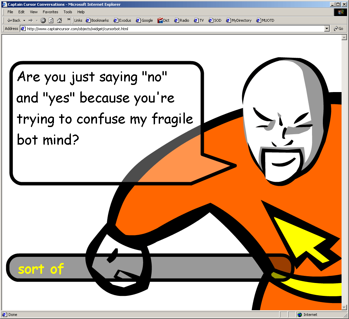
Task: Click the scrollbar down arrow
Action: (344, 308)
